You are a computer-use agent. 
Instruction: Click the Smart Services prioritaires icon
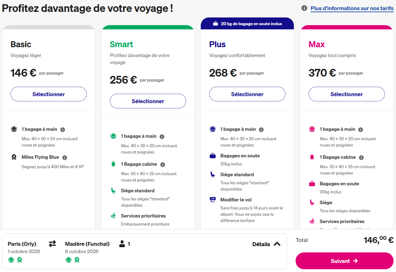point(113,216)
